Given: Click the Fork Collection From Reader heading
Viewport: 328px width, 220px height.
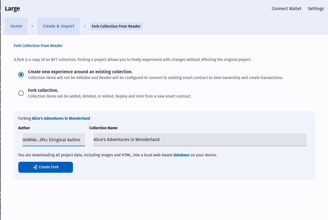Looking at the screenshot, I should click(38, 46).
